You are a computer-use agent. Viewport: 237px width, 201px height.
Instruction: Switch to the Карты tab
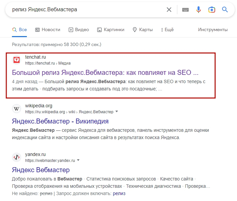(x=143, y=29)
